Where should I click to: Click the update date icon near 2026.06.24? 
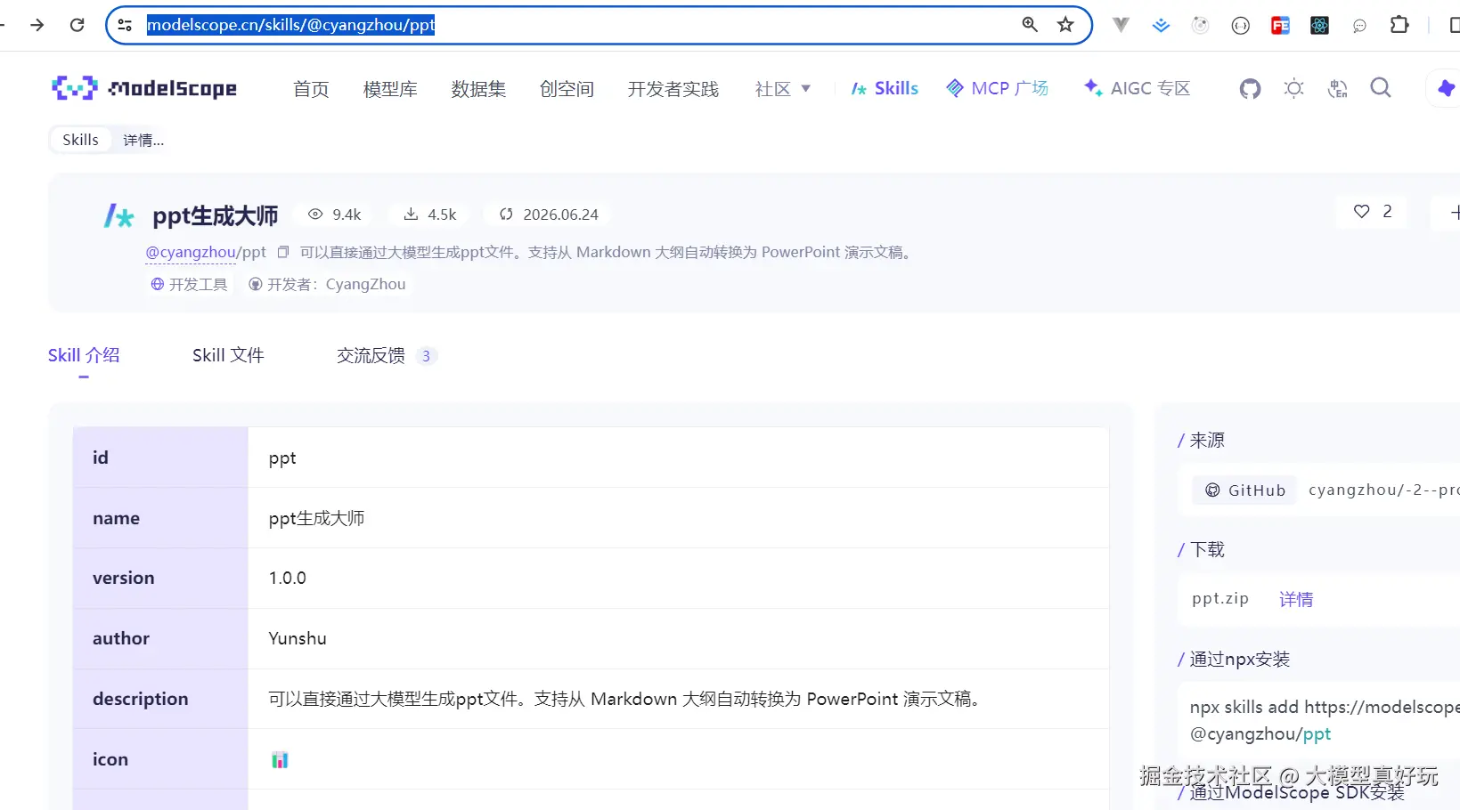pos(506,215)
